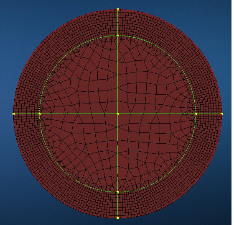Pick the inner circle's left yellow vertex
This screenshot has height=225, width=234.
pos(40,114)
